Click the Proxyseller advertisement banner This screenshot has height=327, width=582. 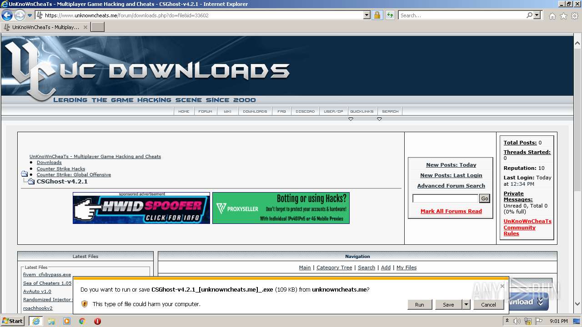[x=281, y=208]
